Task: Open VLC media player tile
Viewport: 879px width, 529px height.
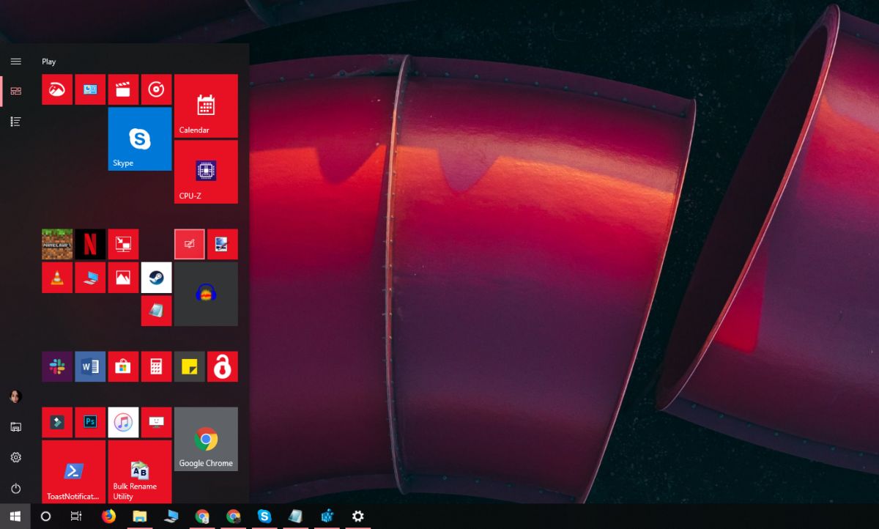Action: tap(56, 277)
